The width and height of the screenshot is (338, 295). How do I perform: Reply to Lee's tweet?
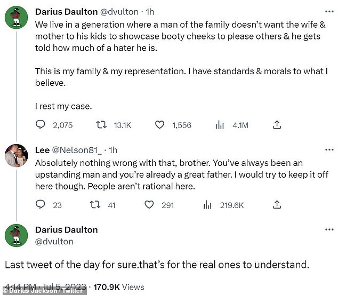click(40, 204)
